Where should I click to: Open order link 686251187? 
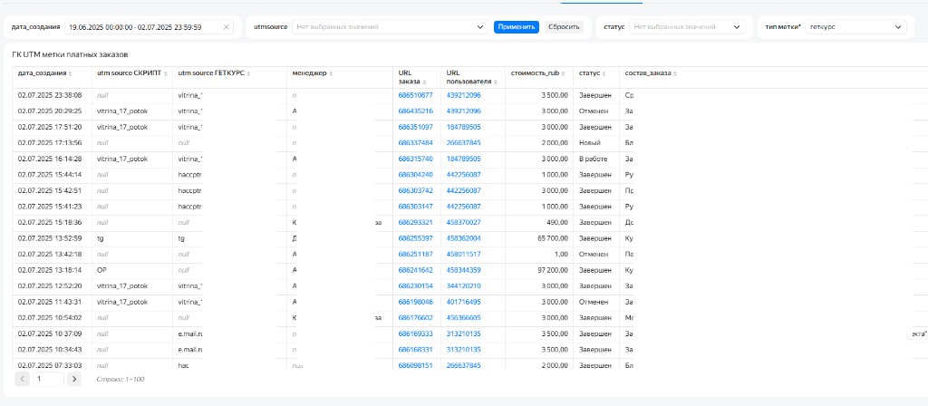click(415, 254)
